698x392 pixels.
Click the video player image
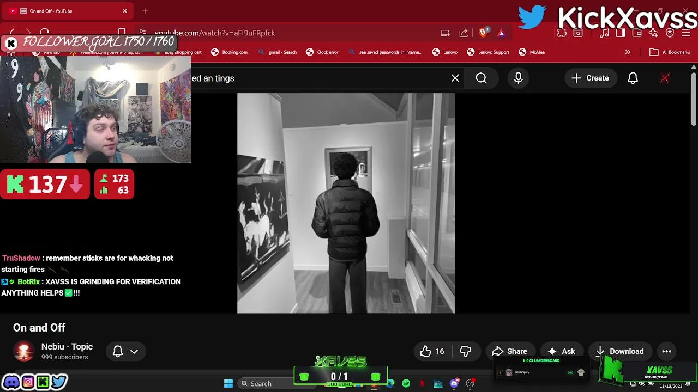pyautogui.click(x=346, y=203)
